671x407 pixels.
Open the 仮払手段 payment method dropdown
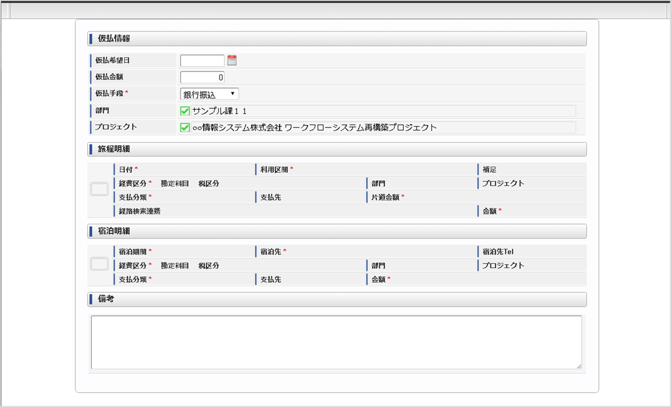tap(209, 93)
